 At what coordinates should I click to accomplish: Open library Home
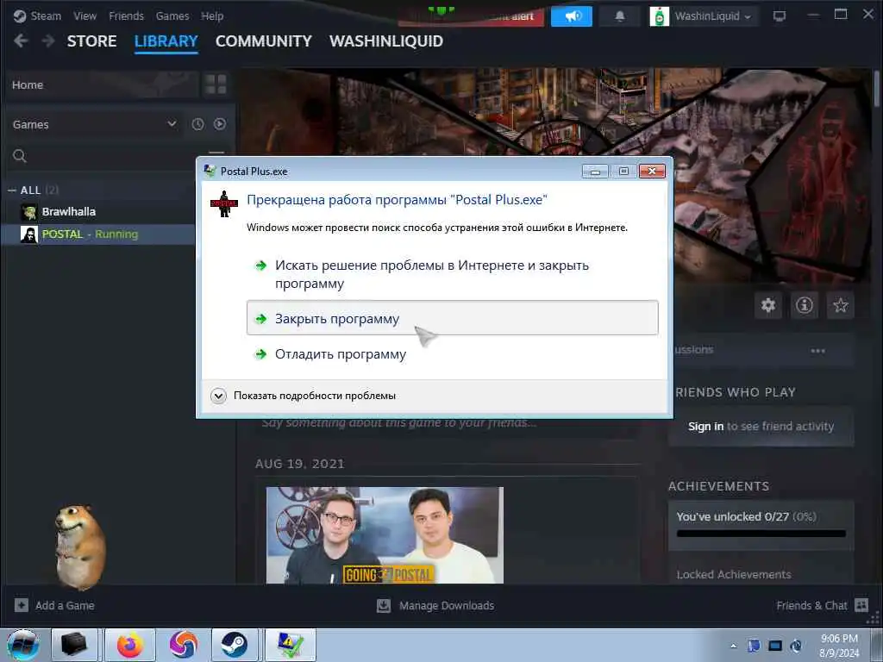[x=103, y=85]
